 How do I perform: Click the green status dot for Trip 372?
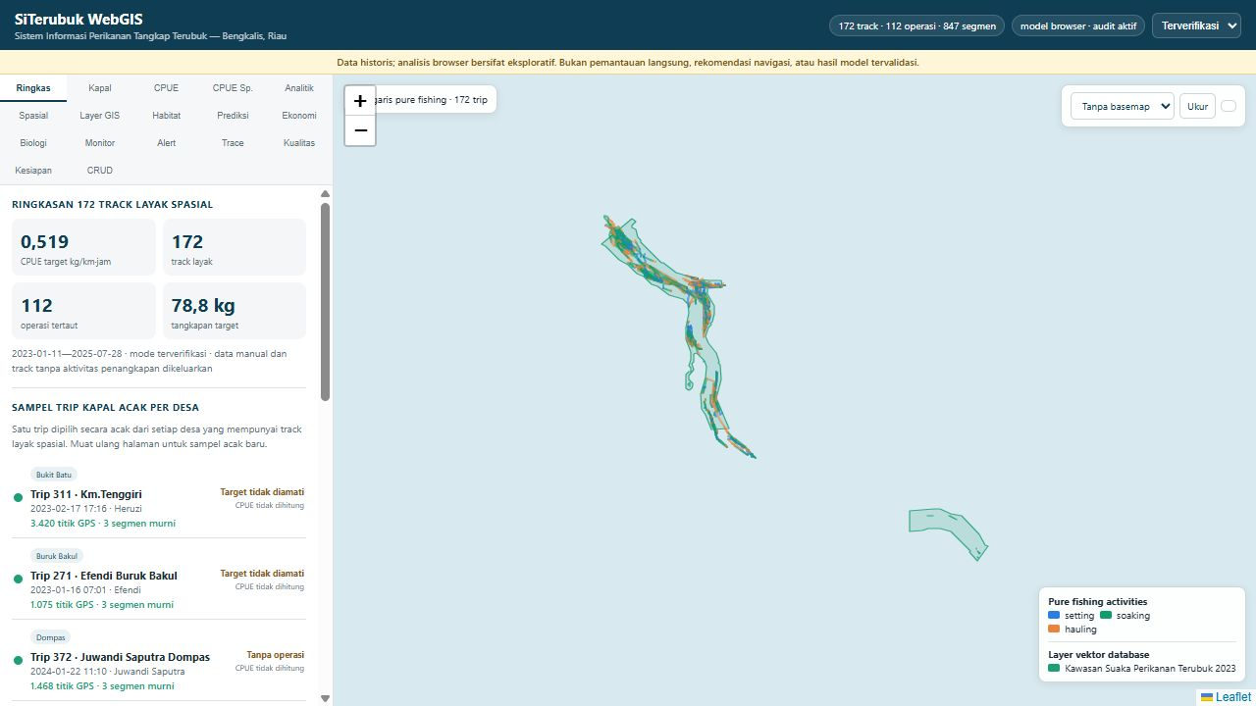pyautogui.click(x=18, y=660)
